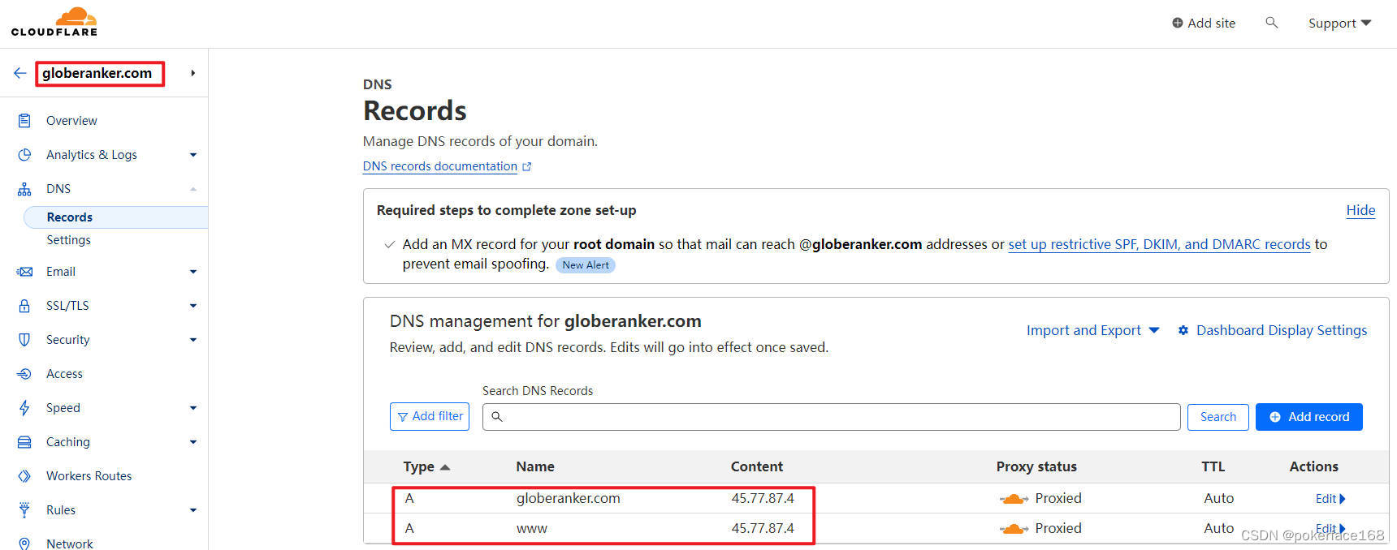Click the SSL/TLS padlock icon
Image resolution: width=1397 pixels, height=550 pixels.
click(x=24, y=306)
